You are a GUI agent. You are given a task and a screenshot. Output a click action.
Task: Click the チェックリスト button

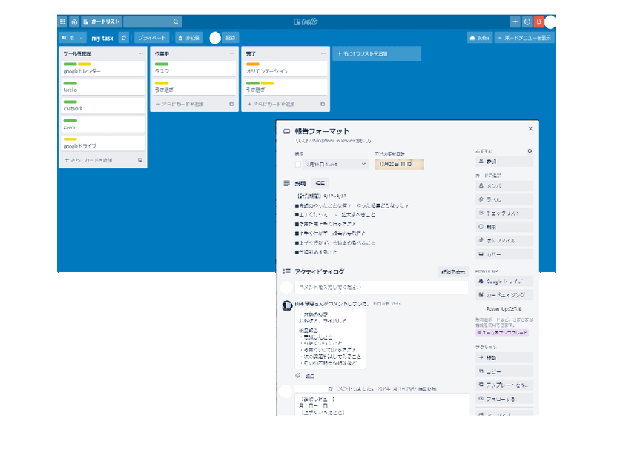coord(504,213)
